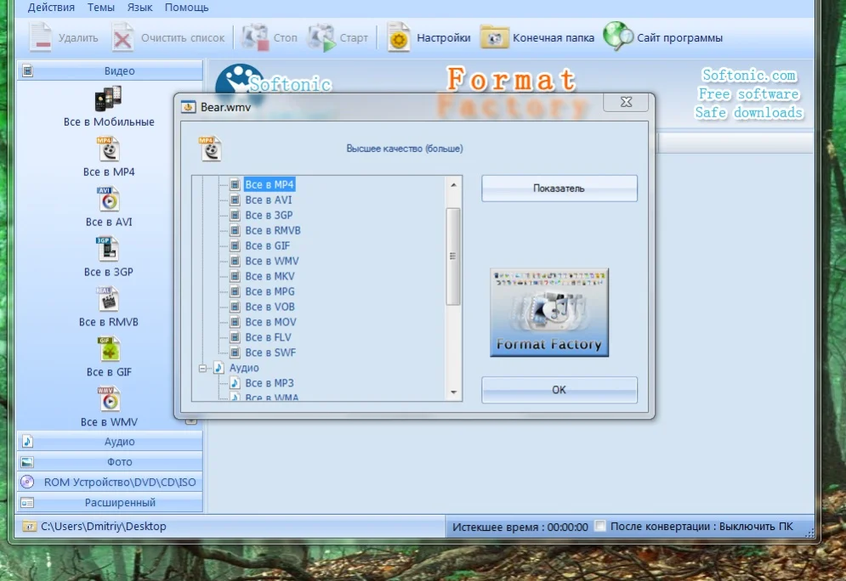The width and height of the screenshot is (846, 581).
Task: Expand the Видео sidebar section
Action: [110, 71]
